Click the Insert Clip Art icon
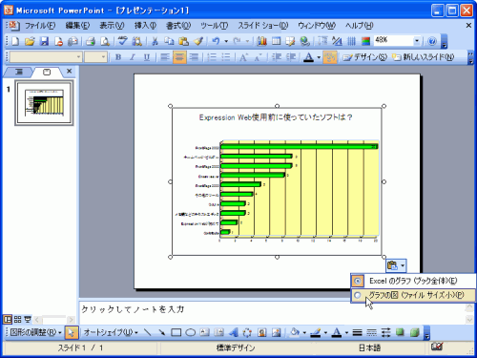Screen dimensions: 477x358 pos(262,332)
